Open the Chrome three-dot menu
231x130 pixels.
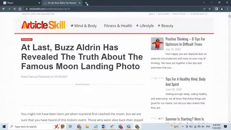coord(227,9)
